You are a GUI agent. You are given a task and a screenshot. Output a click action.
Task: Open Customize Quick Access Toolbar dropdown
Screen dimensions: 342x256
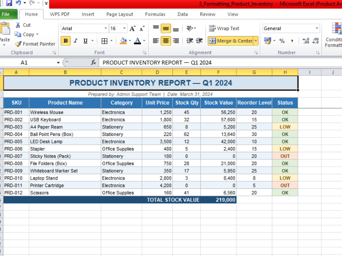click(46, 3)
